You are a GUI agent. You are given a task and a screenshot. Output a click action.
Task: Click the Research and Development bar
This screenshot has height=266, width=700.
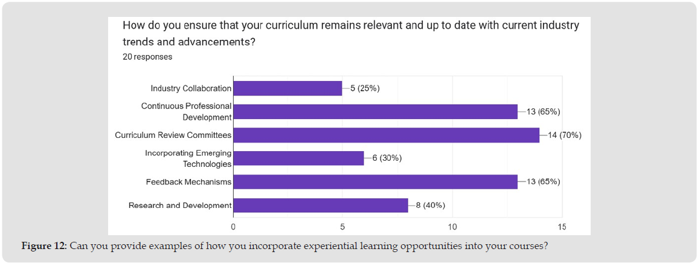[x=320, y=205]
